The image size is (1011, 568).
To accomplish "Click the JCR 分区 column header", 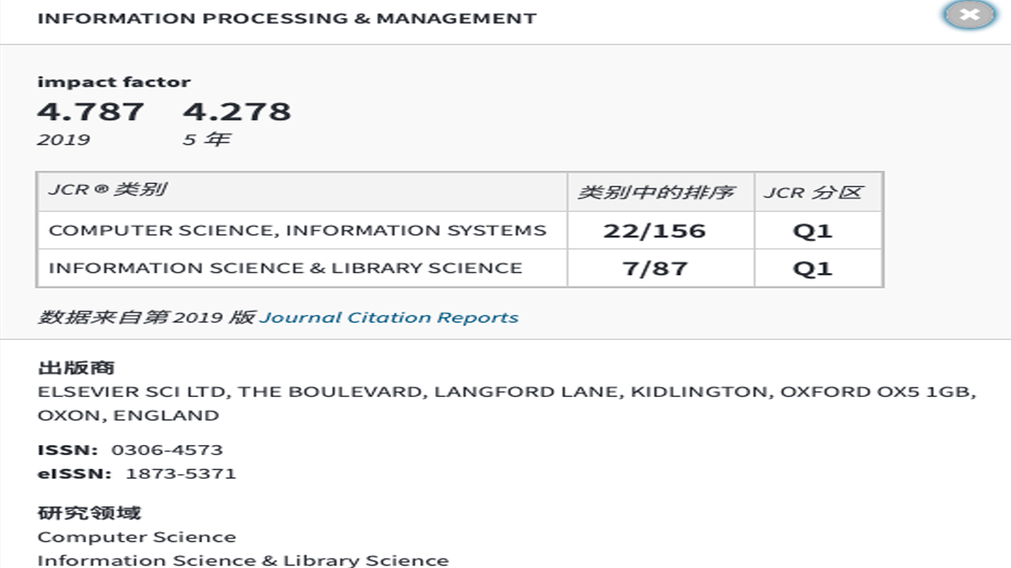I will pyautogui.click(x=812, y=192).
